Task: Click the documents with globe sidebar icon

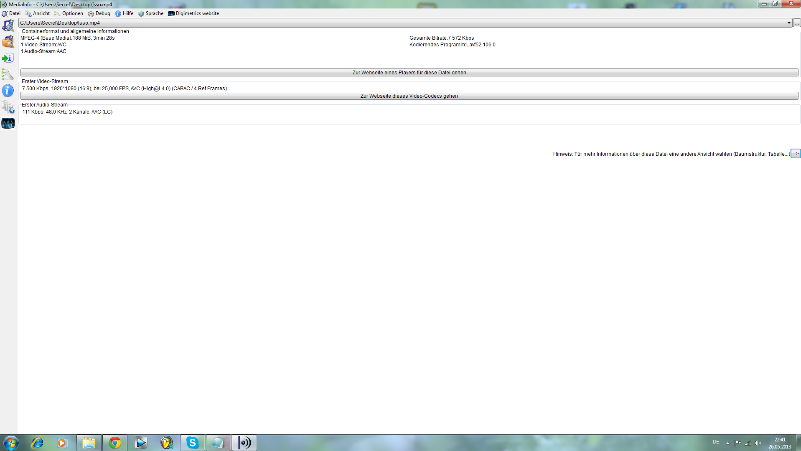Action: coord(8,107)
